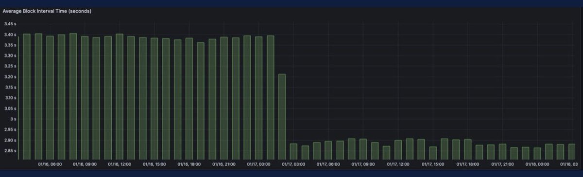
Task: Click the 01/16, 06:00 time label
Action: pos(50,164)
